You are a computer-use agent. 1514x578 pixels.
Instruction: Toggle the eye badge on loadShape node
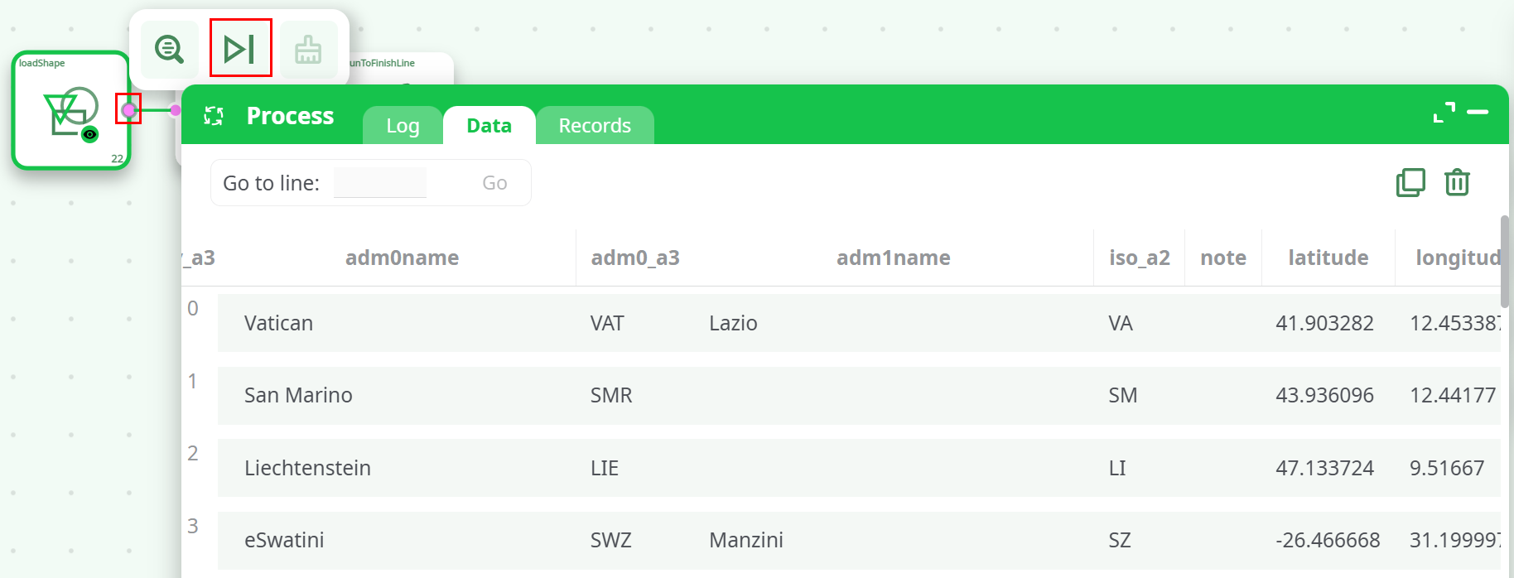pos(90,134)
